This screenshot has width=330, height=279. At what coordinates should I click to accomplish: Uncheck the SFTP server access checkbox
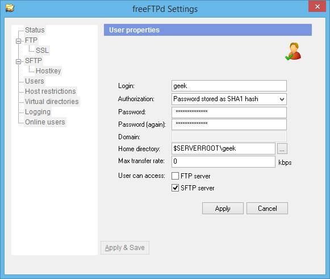[175, 188]
